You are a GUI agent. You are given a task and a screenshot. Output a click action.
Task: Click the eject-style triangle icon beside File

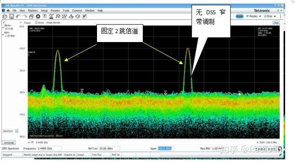tap(8, 10)
